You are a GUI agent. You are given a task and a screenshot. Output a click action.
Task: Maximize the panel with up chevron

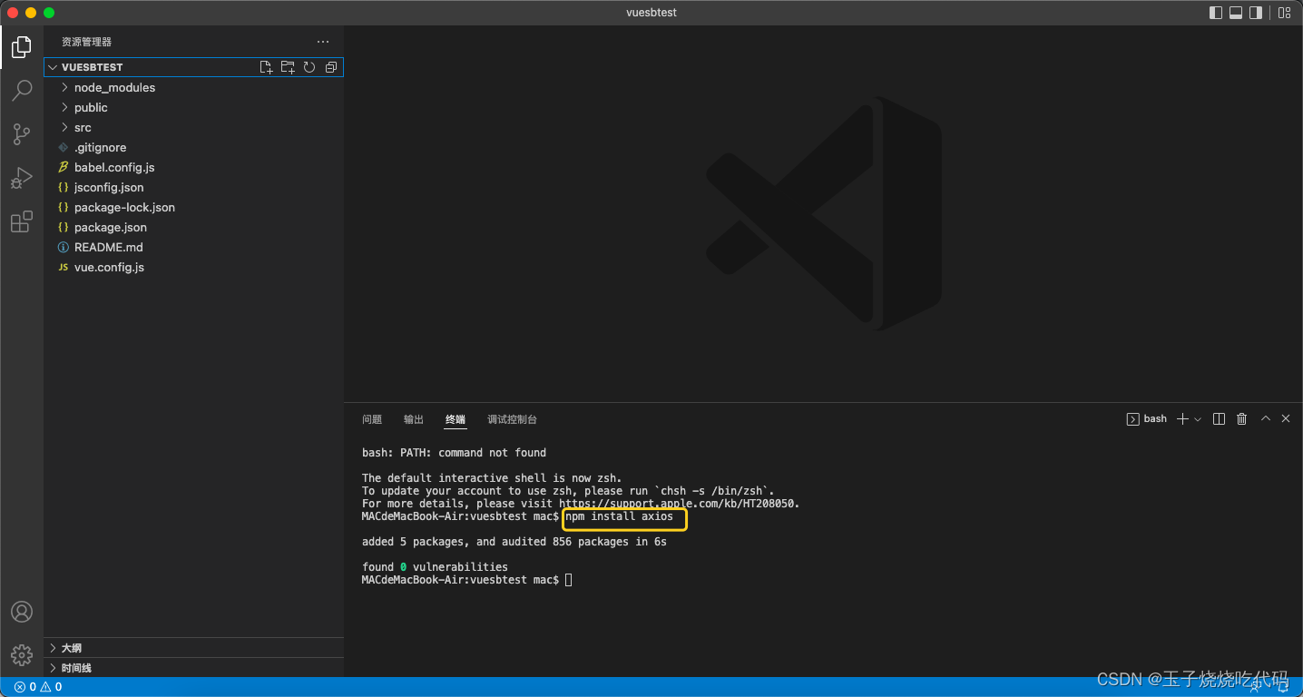[1266, 419]
